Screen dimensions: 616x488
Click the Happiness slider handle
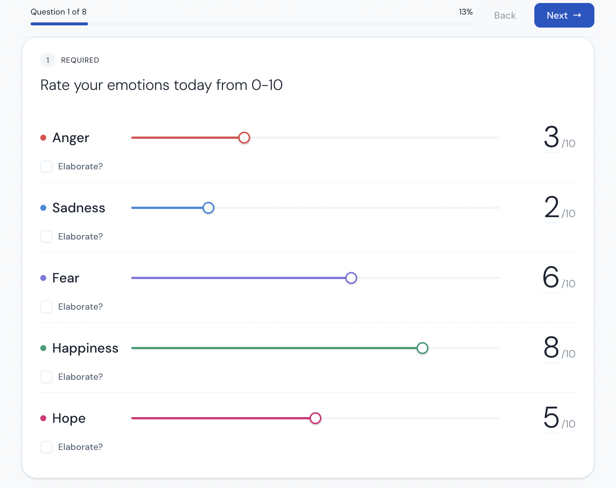422,348
